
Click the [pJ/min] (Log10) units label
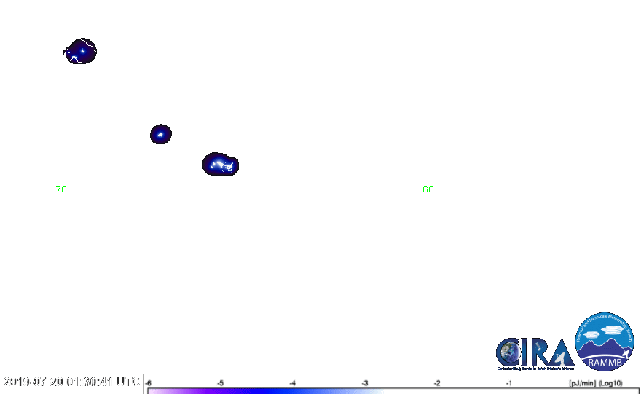pos(594,382)
